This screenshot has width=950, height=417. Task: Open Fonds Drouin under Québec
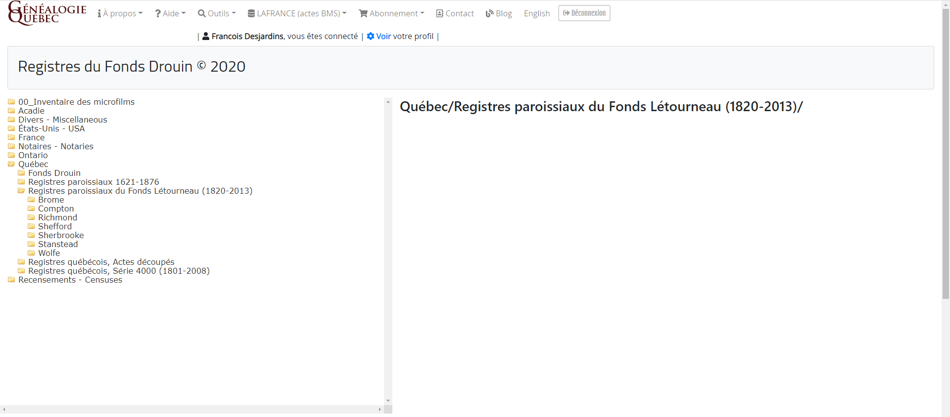coord(54,173)
